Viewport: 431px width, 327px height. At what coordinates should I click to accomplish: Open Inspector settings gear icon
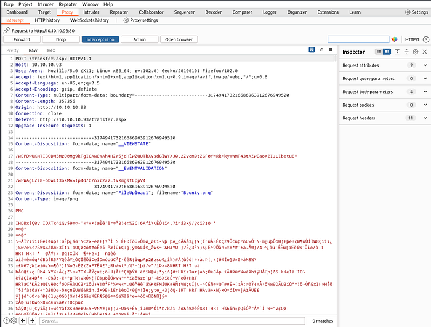[416, 52]
